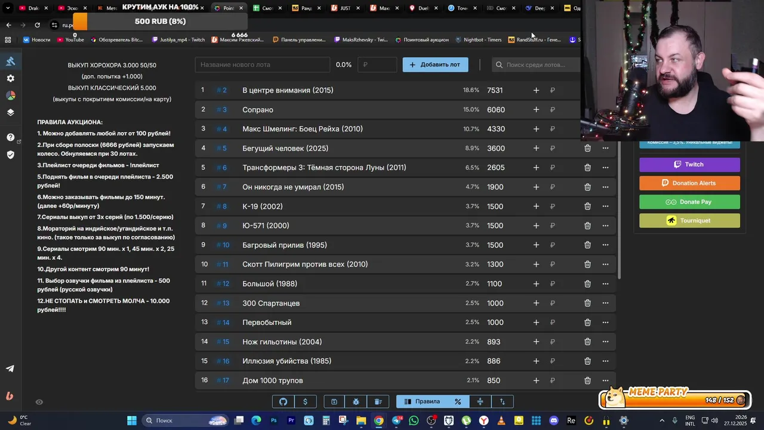Screen dimensions: 764x430
Task: Click the Donate Pay integration button
Action: pyautogui.click(x=689, y=202)
